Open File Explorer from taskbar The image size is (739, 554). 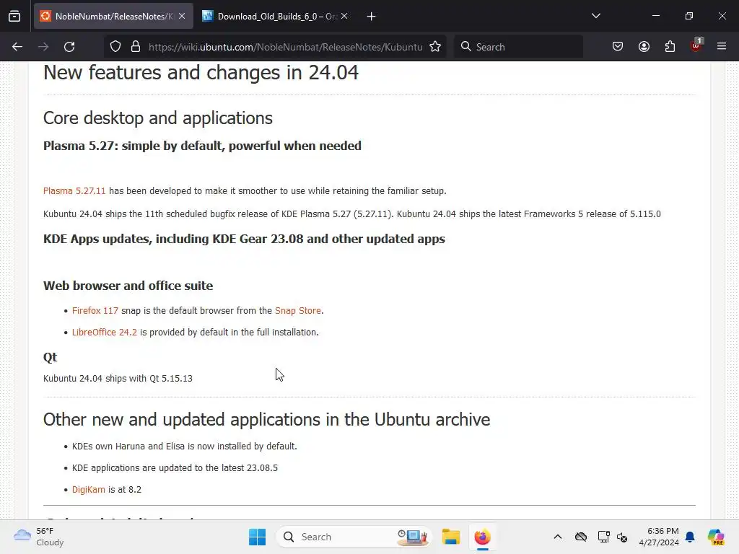450,537
